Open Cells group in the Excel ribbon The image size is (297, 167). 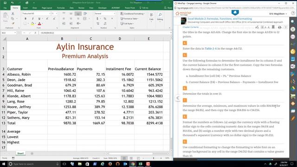(151, 17)
